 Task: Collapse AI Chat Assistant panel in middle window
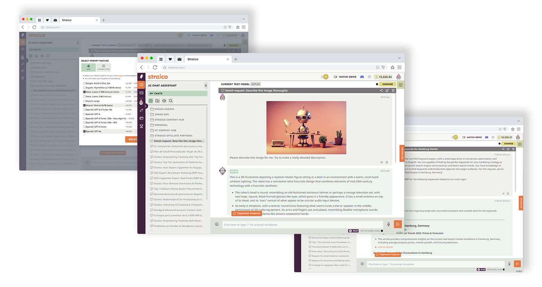206,85
